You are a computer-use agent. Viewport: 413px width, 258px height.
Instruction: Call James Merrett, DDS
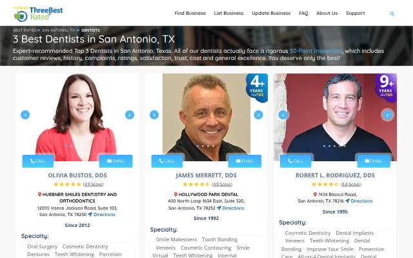pos(167,161)
